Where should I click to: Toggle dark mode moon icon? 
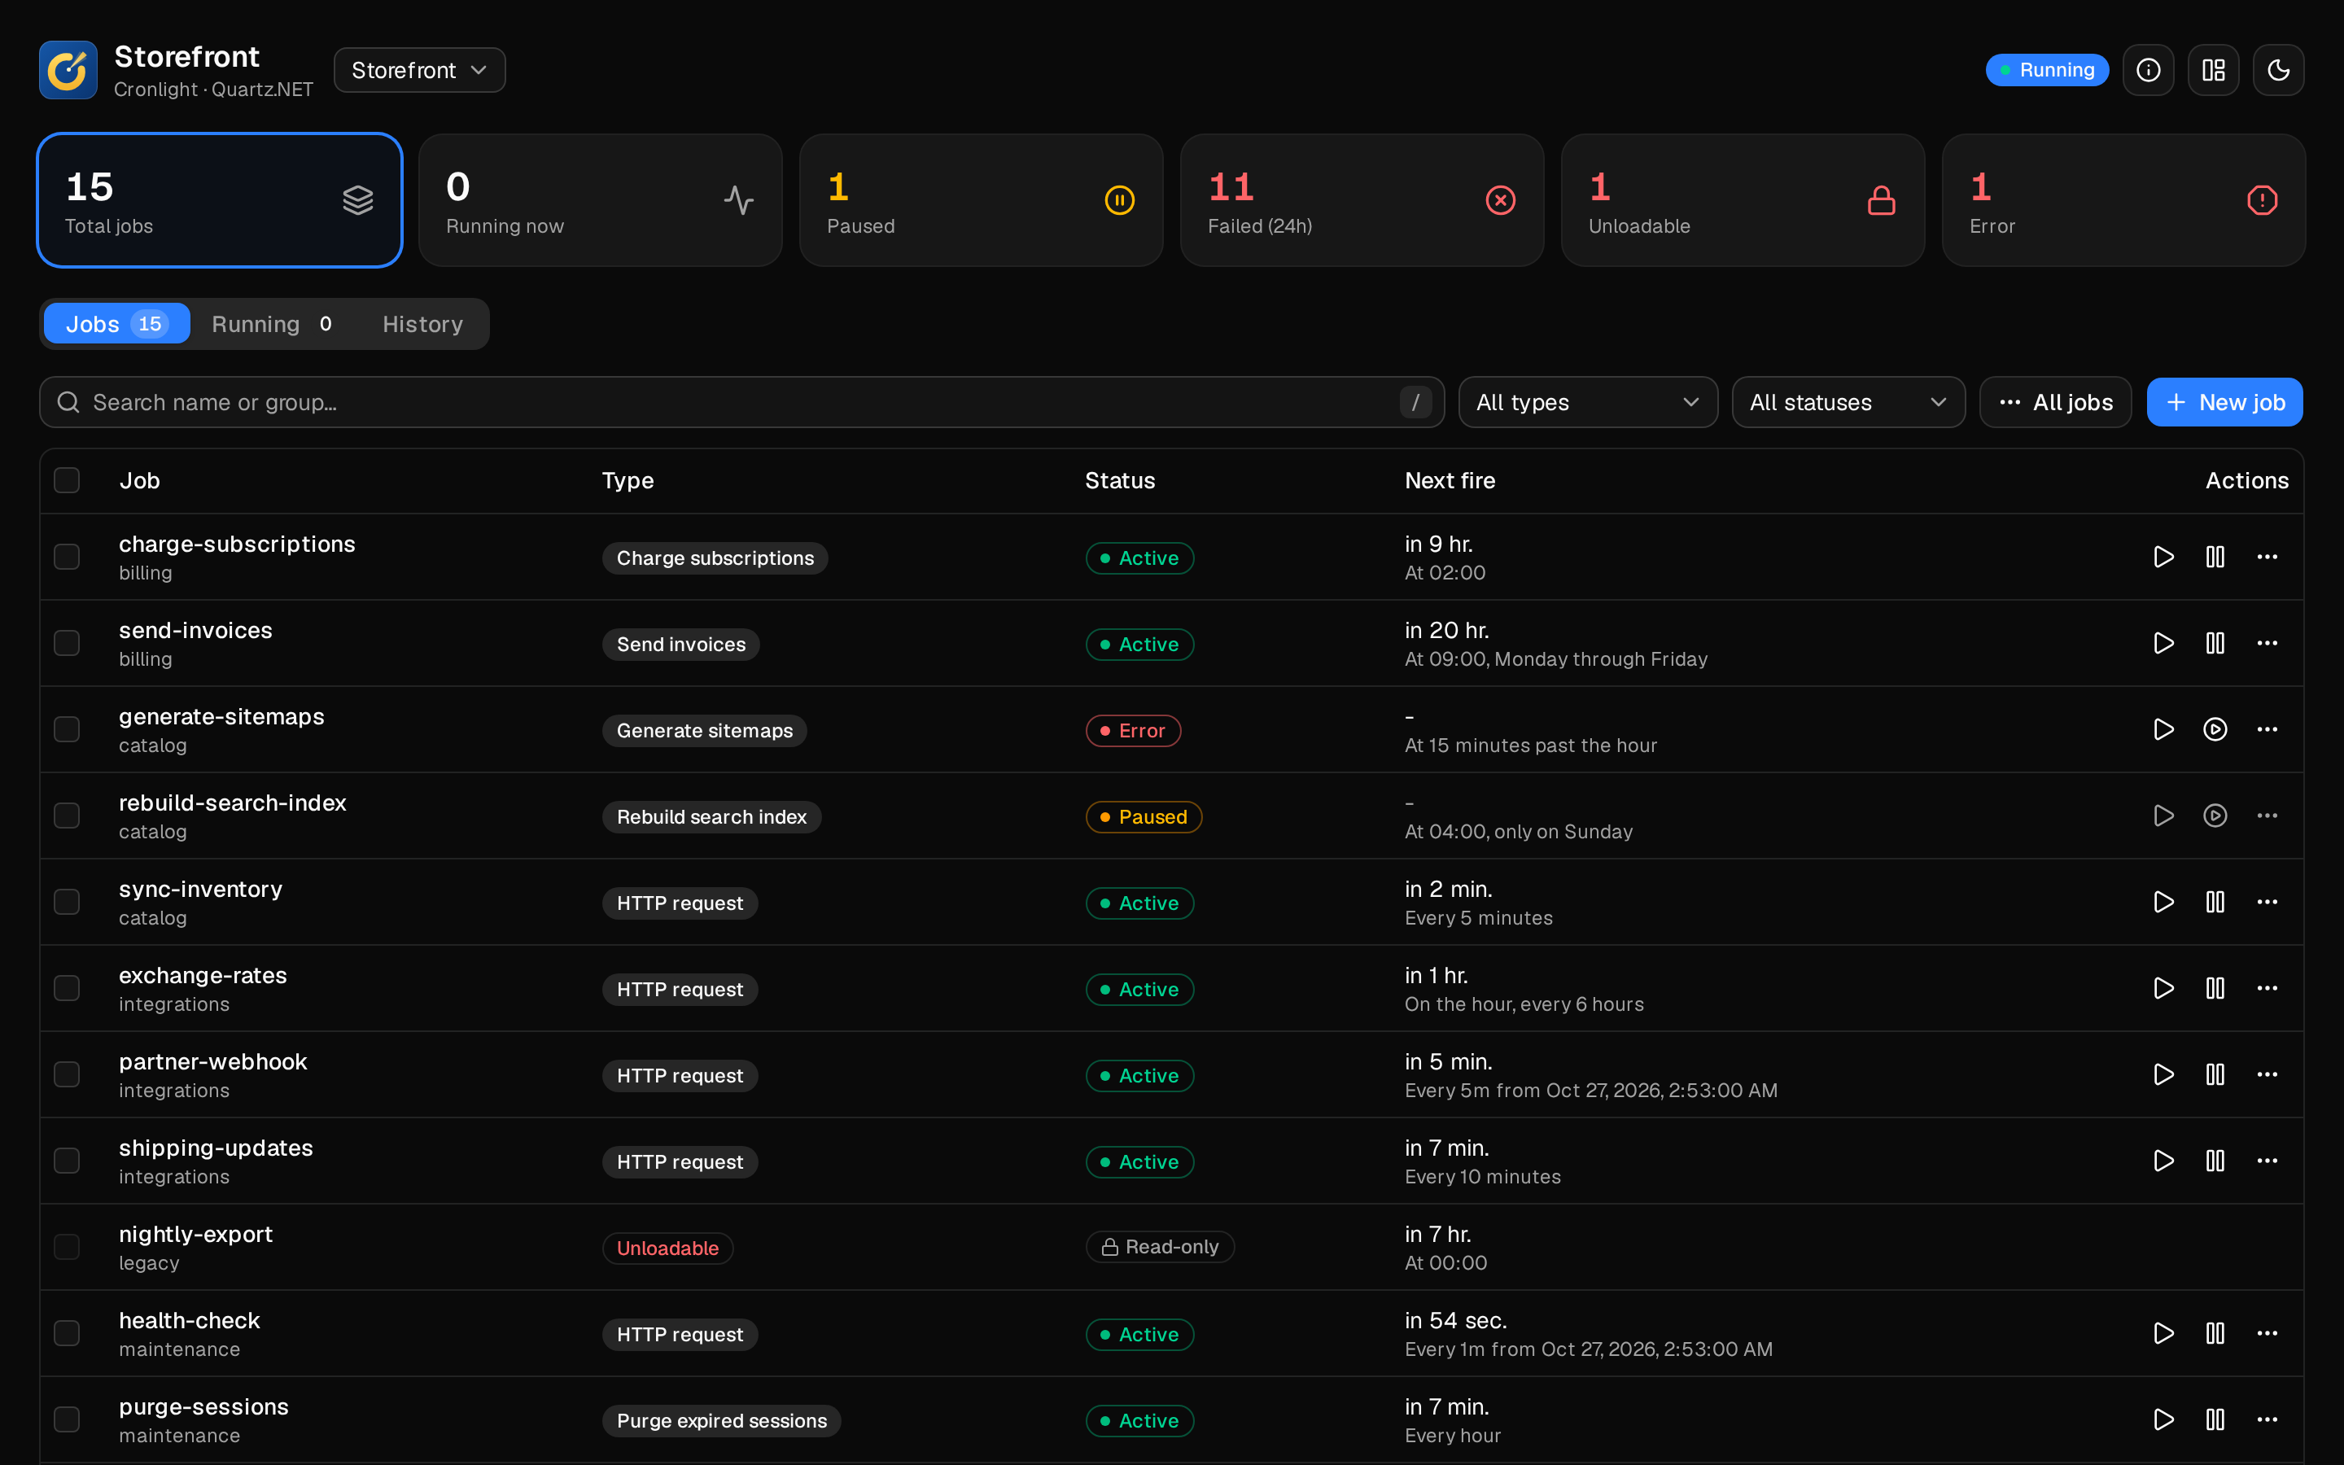[x=2277, y=70]
